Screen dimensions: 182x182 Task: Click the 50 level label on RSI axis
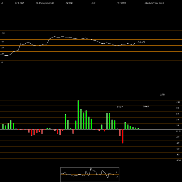3,48
